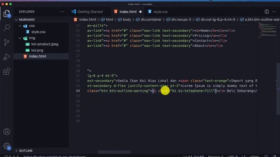Click the horizontal scrollbar thumb under the editor
The image size is (280, 157).
[114, 152]
